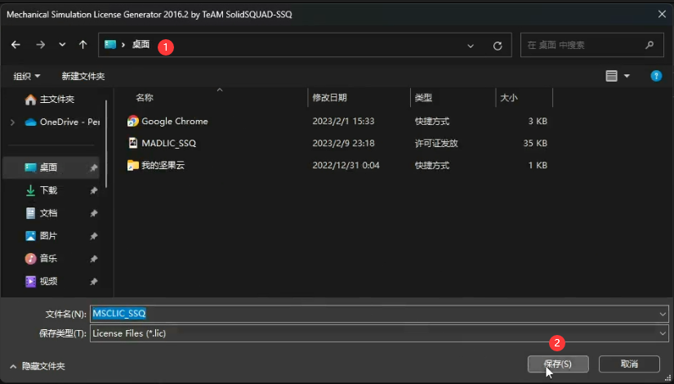674x384 pixels.
Task: Click the 我的坚果云 folder icon
Action: click(x=133, y=165)
